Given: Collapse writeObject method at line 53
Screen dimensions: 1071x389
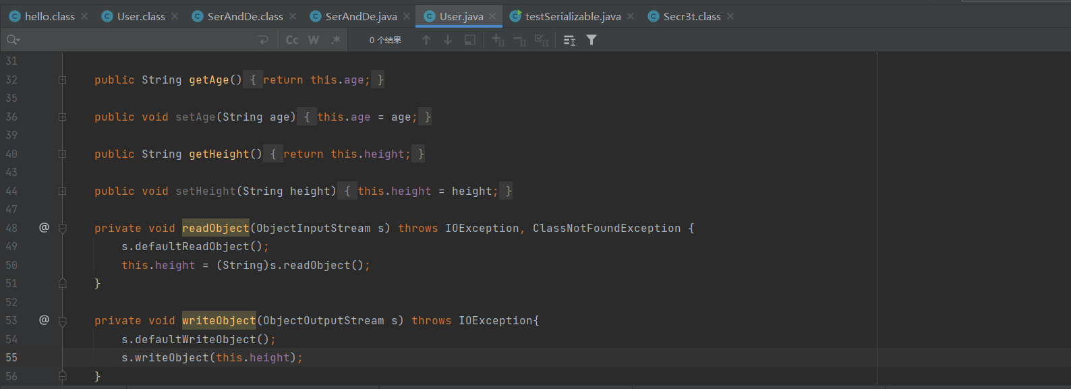Looking at the screenshot, I should (62, 321).
